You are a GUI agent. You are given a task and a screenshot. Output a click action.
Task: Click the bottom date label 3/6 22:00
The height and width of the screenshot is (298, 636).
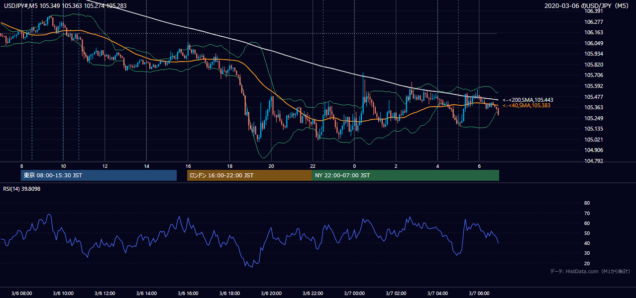[313, 294]
